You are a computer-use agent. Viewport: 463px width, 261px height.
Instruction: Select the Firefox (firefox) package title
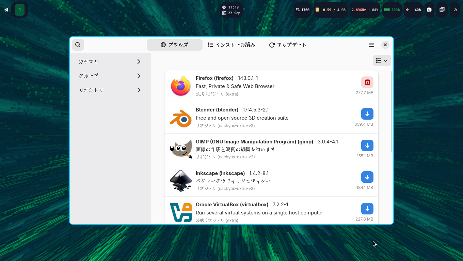(x=214, y=78)
